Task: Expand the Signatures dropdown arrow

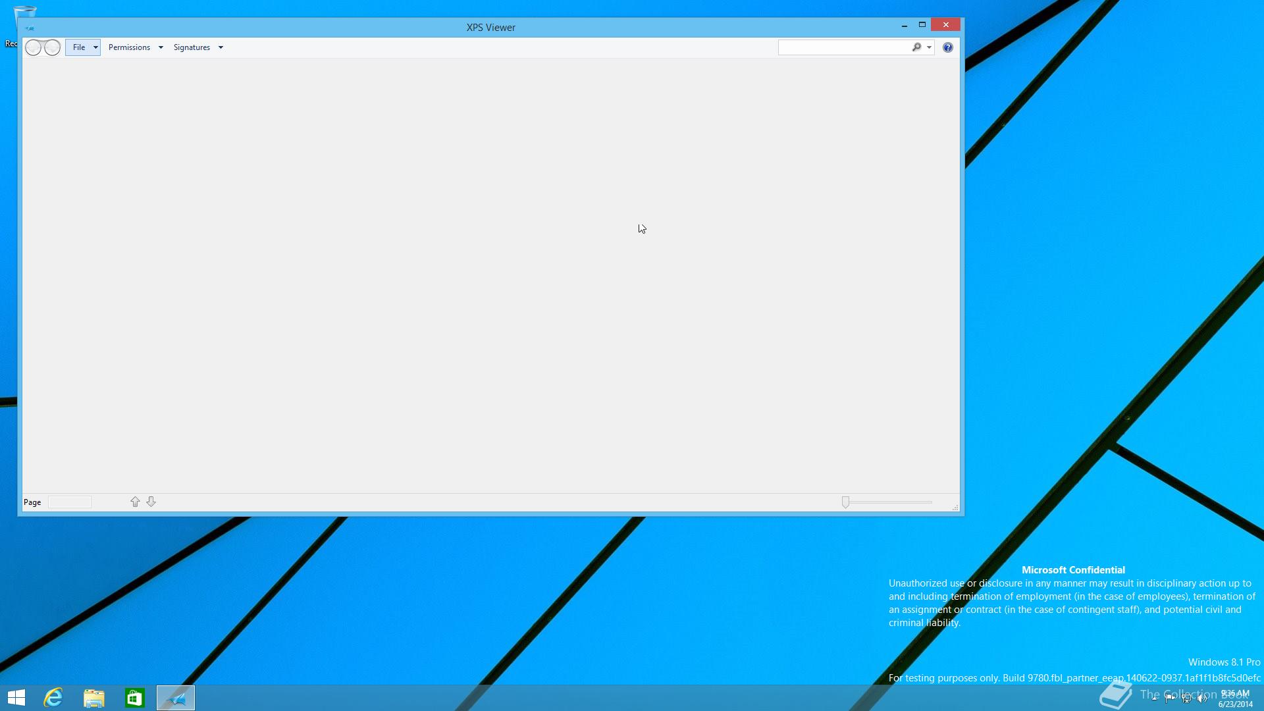Action: tap(221, 47)
